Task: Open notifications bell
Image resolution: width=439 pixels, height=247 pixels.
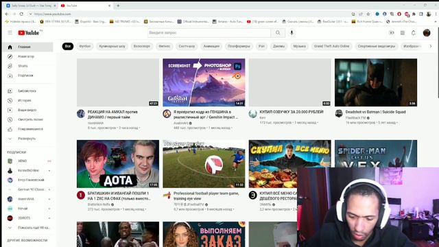Action: tap(414, 33)
